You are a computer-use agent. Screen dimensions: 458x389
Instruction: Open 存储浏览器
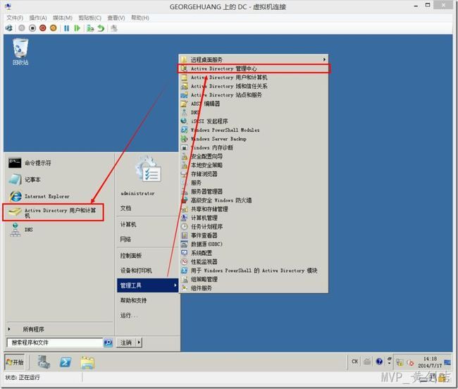point(254,174)
